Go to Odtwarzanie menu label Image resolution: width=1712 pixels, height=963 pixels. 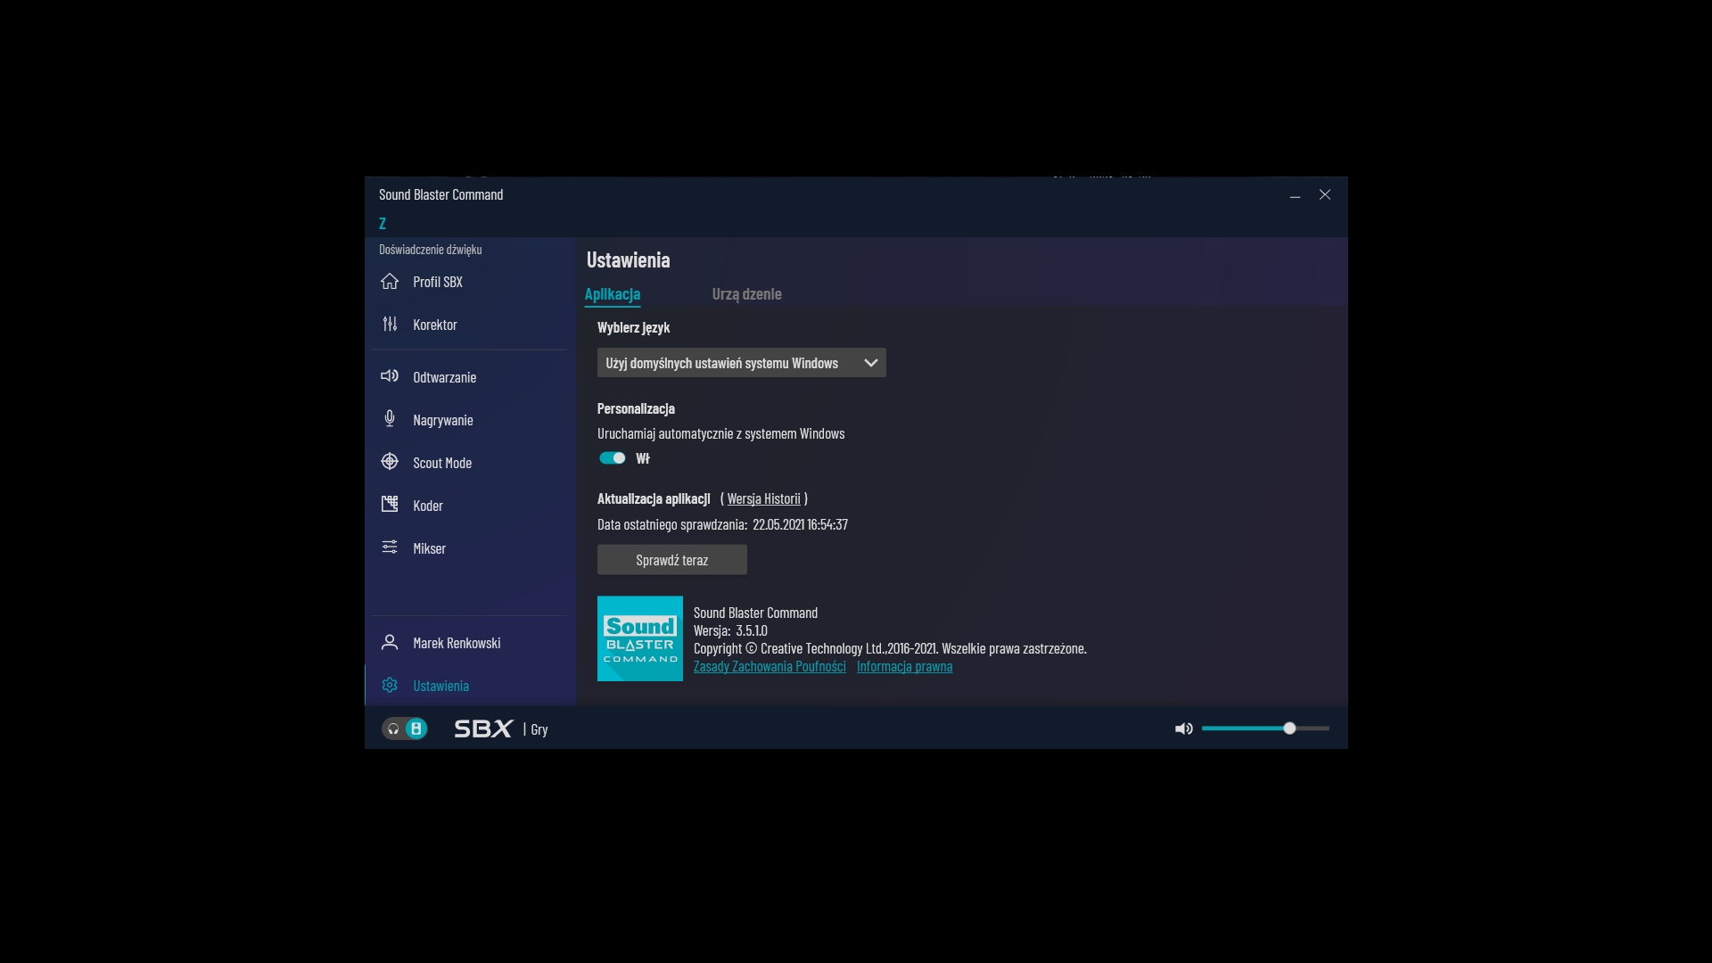pyautogui.click(x=445, y=377)
